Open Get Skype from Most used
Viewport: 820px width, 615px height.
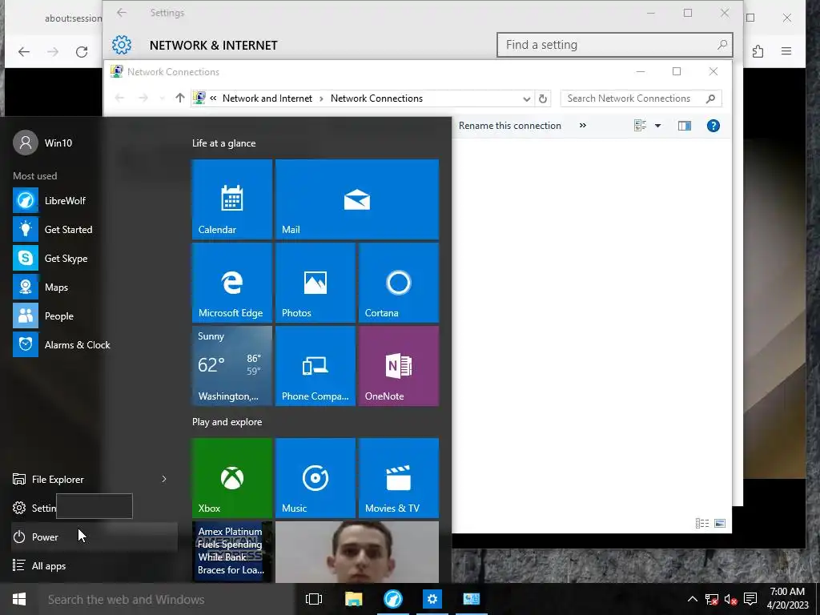click(94, 258)
